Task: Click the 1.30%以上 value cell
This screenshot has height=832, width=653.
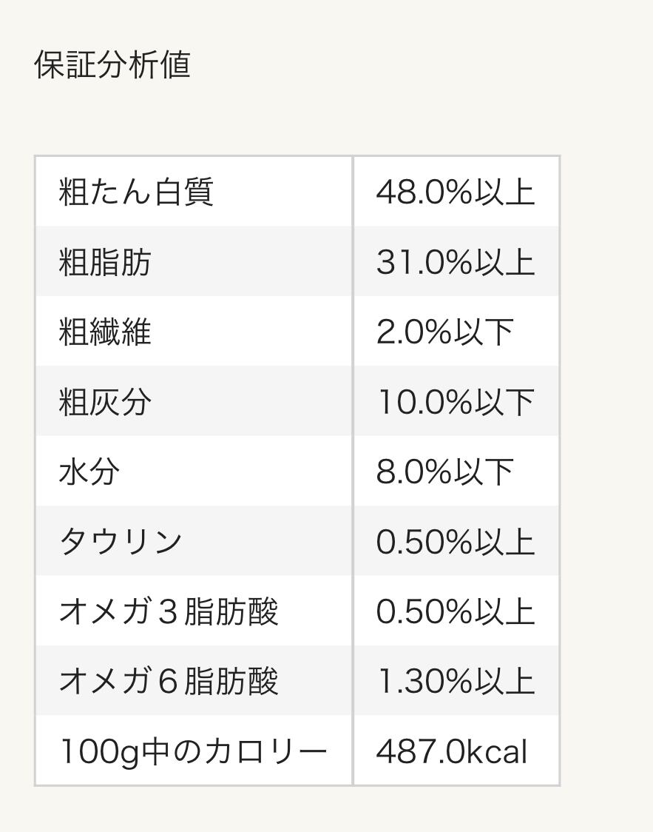Action: [455, 681]
